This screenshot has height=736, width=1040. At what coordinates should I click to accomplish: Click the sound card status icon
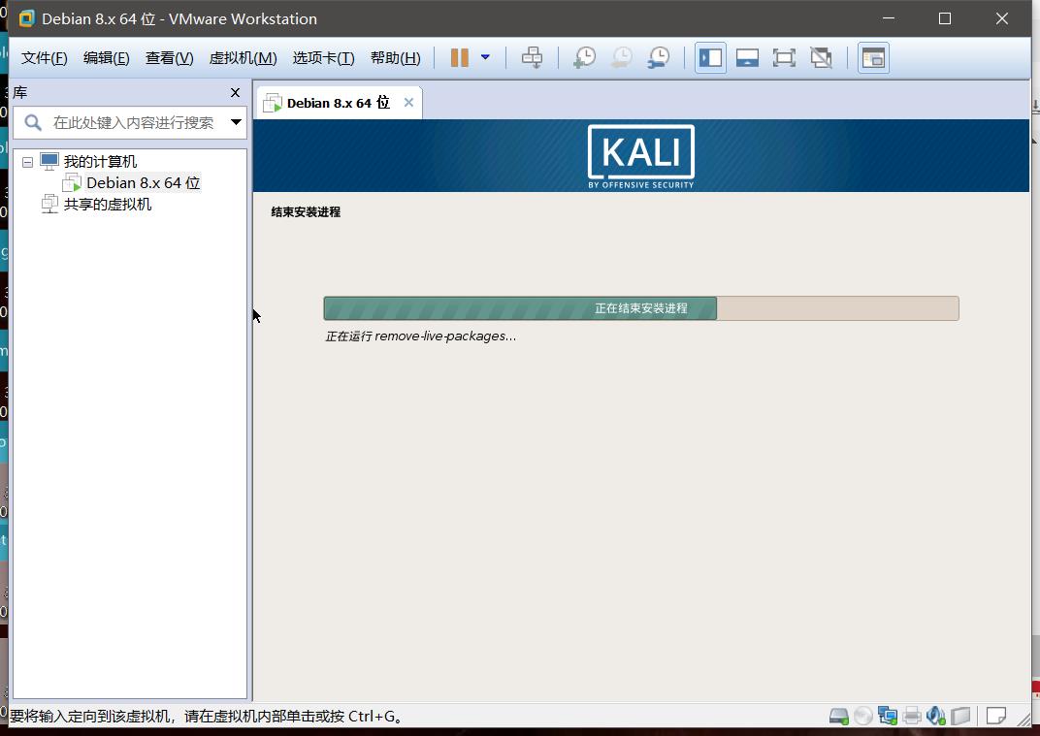936,716
